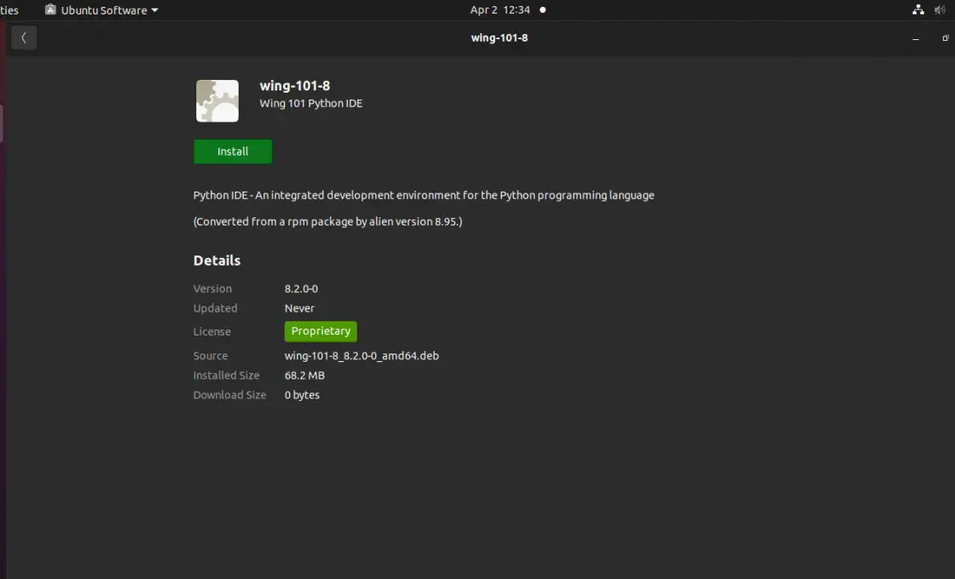Install the wing-101-8 package
This screenshot has width=955, height=579.
[233, 152]
